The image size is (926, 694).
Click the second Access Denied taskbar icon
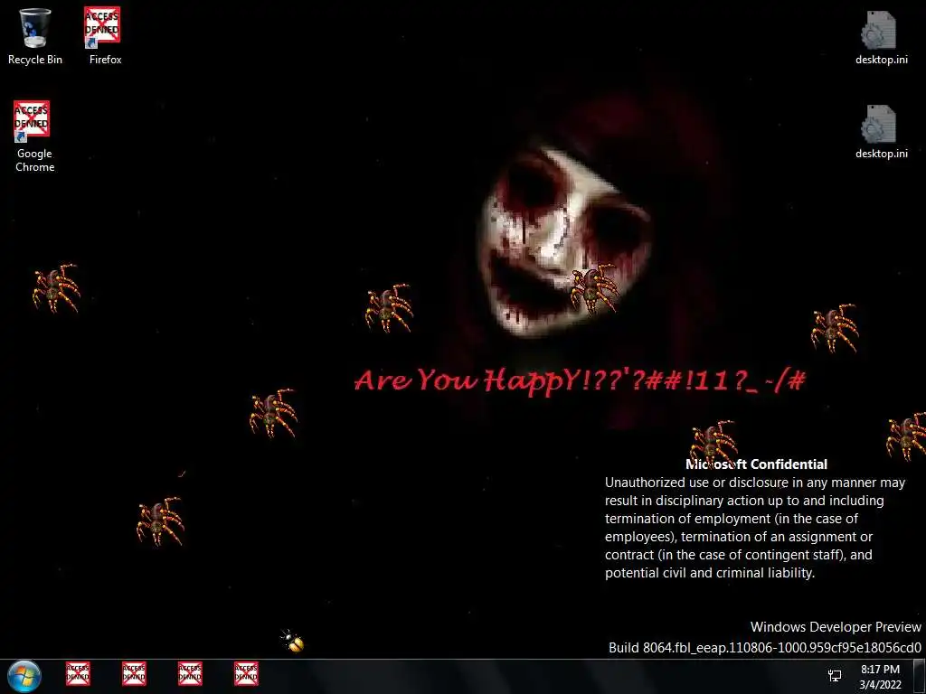[x=134, y=674]
